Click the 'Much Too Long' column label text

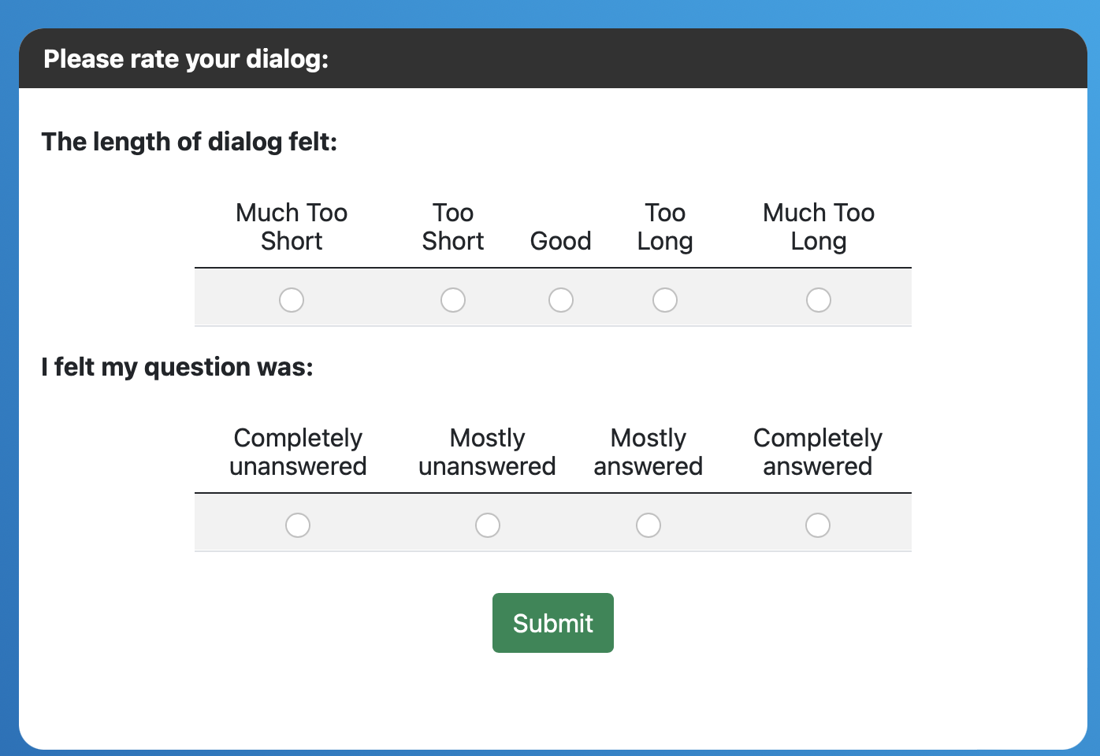[x=819, y=227]
